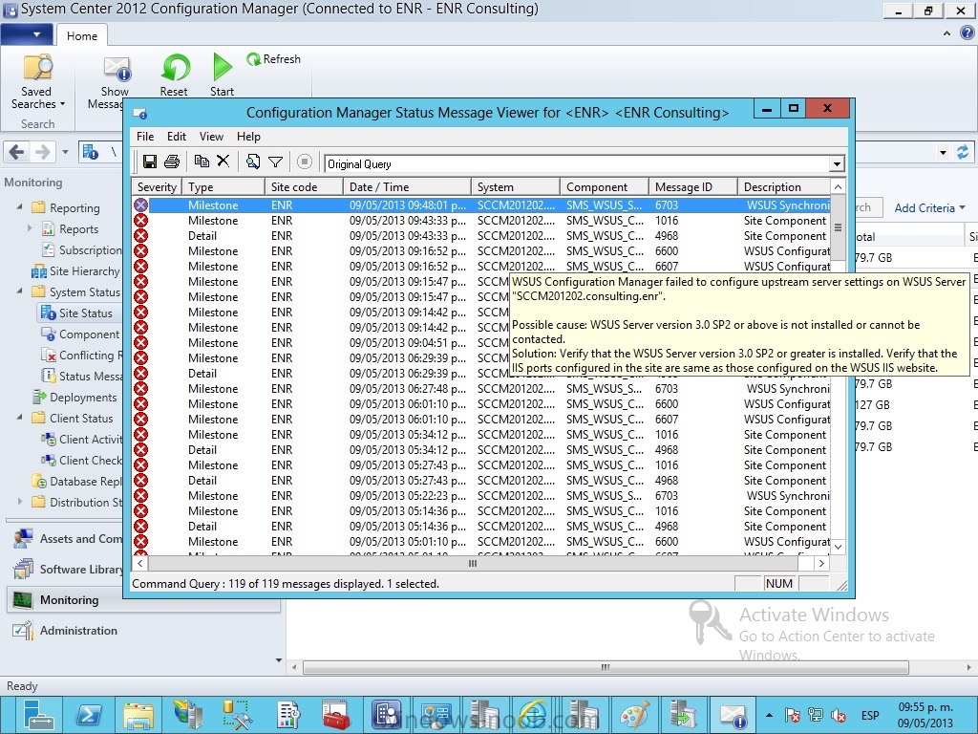The image size is (978, 734).
Task: Collapse the ribbon with the up chevron
Action: (x=946, y=33)
